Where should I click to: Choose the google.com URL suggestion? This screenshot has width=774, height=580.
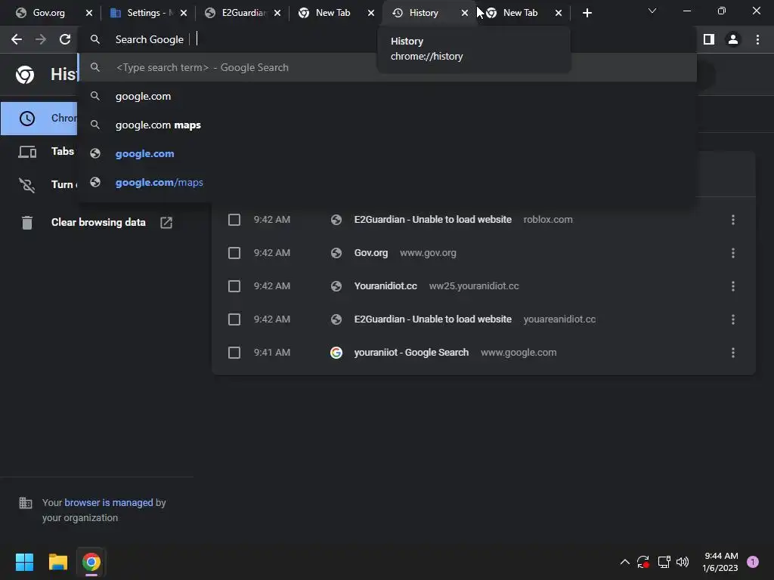pos(388,154)
